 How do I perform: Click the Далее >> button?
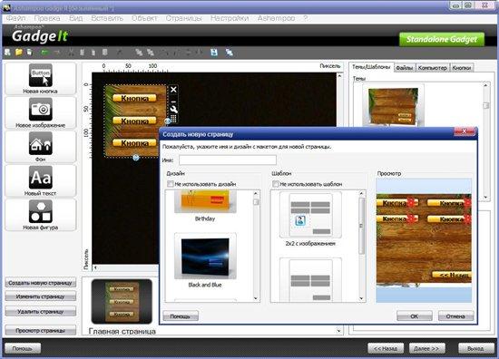click(x=426, y=348)
